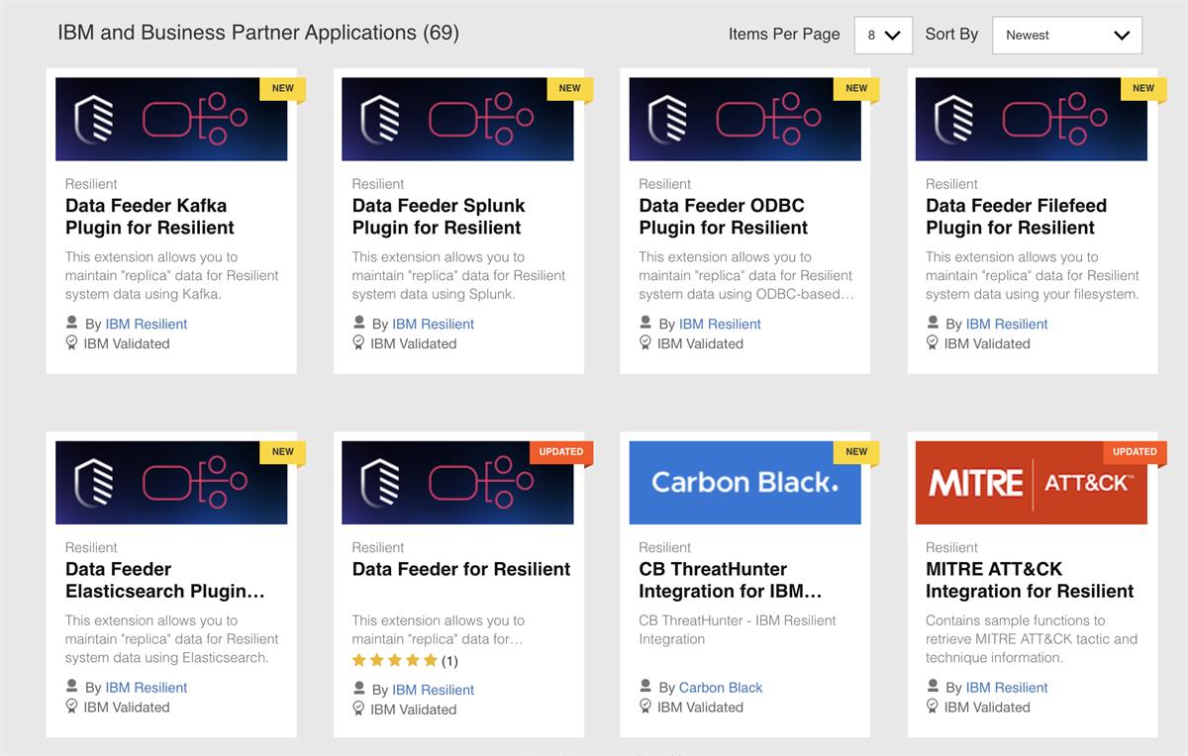Click the Kafka card description text
The height and width of the screenshot is (756, 1188).
(x=172, y=275)
